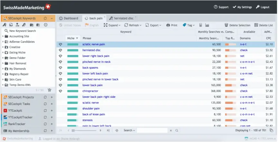The width and height of the screenshot is (278, 142).
Task: Open the RankTracker panel
Action: [x=17, y=124]
